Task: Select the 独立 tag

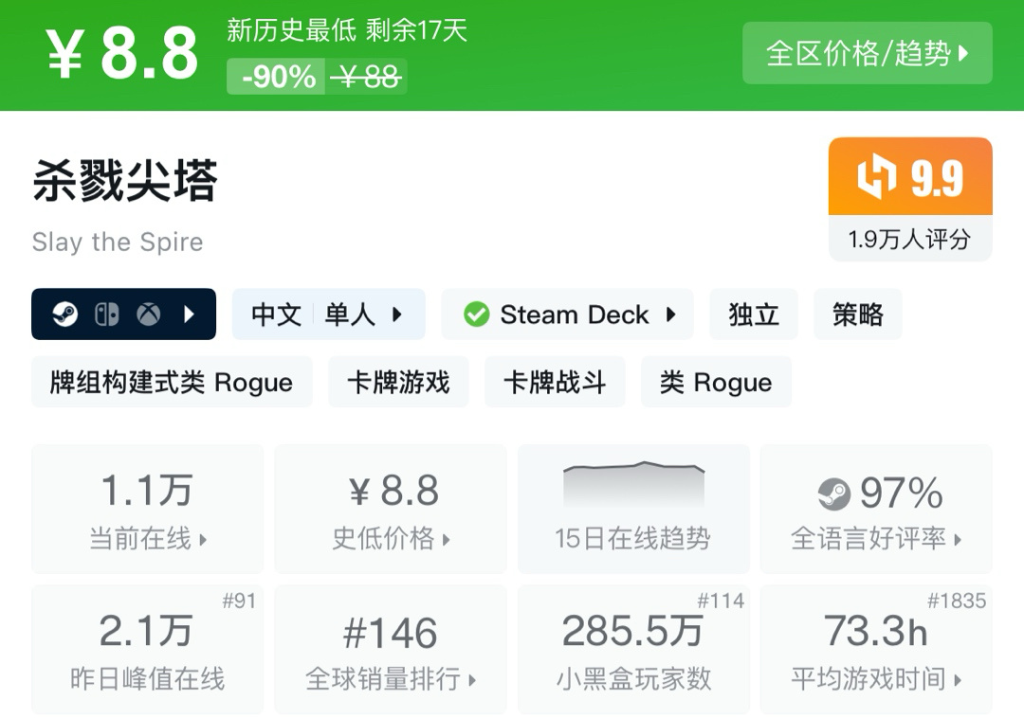Action: coord(754,314)
